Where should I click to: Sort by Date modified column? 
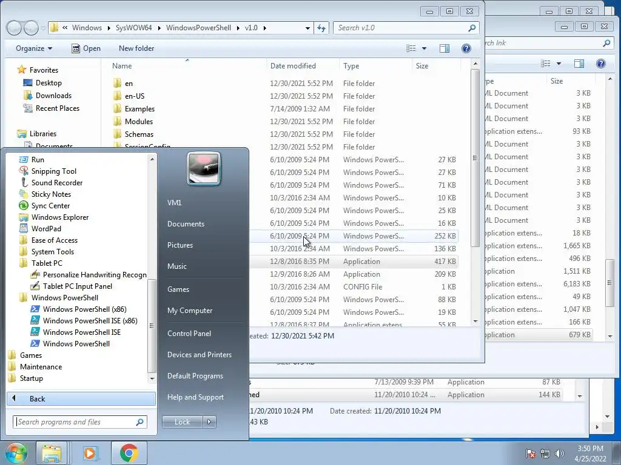293,66
